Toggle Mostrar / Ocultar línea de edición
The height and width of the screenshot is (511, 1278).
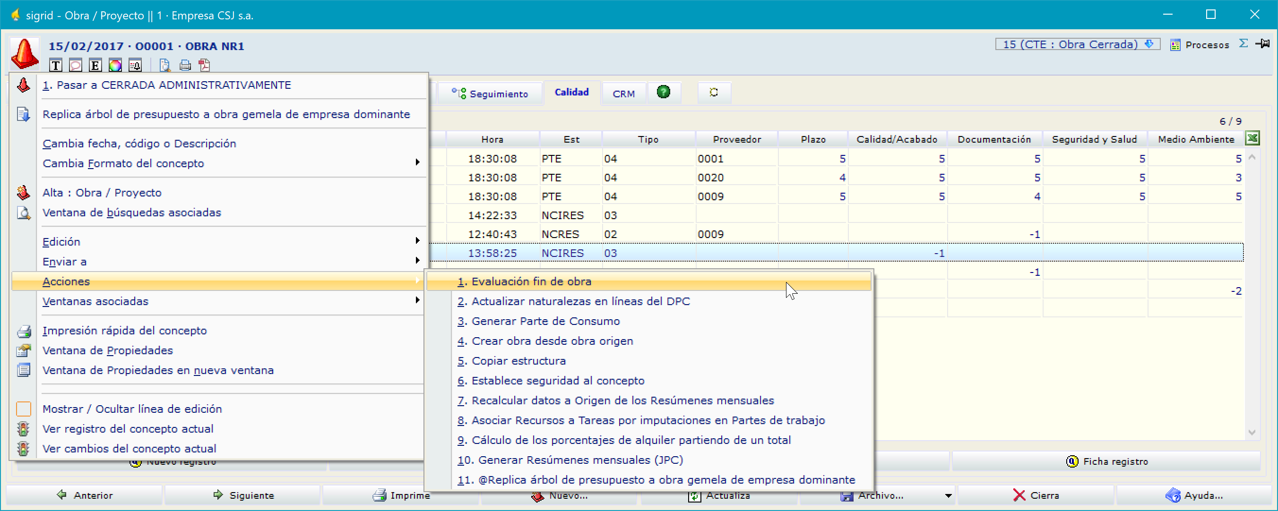click(x=218, y=409)
